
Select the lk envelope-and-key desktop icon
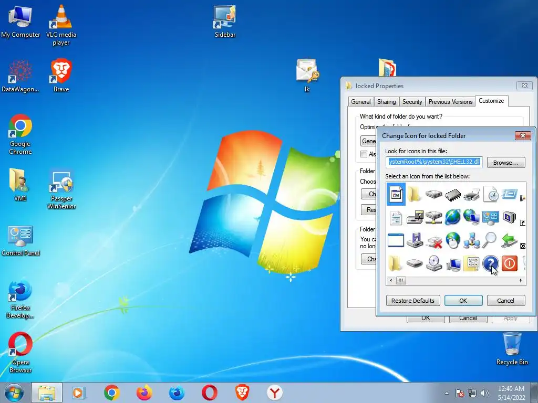tap(307, 76)
